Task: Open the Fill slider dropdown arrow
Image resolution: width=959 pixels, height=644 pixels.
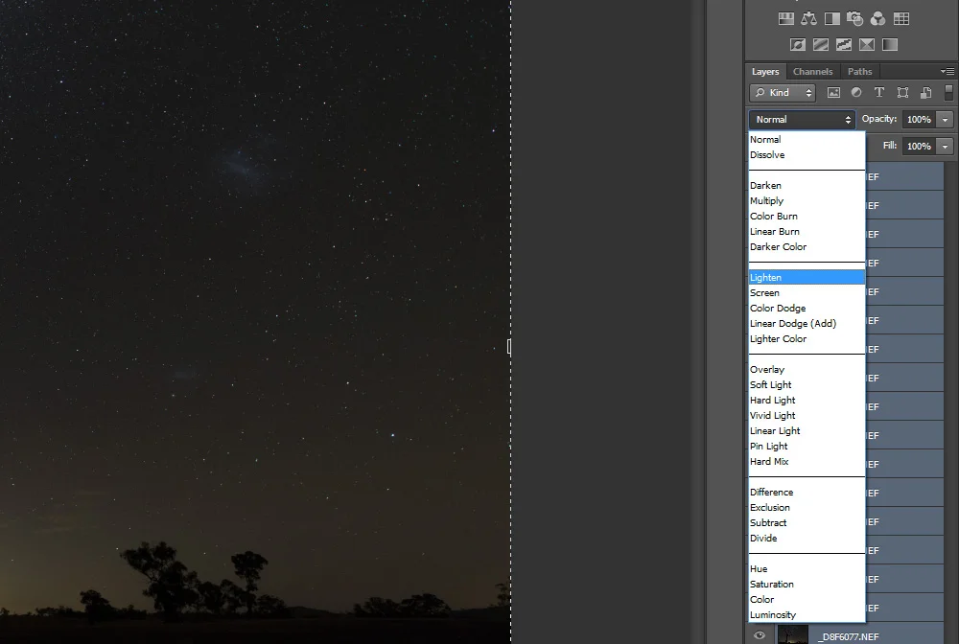Action: tap(945, 146)
